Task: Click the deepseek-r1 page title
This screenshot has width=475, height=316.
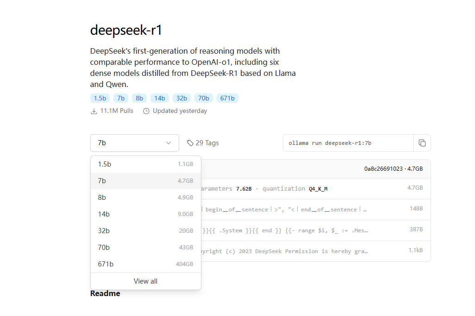Action: coord(126,30)
